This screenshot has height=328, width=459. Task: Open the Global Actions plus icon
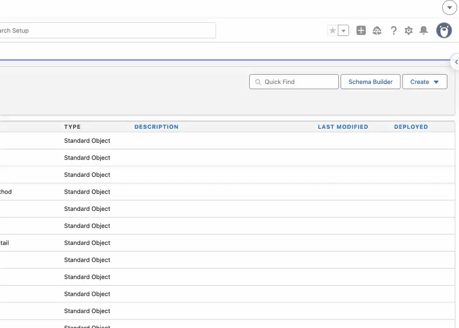361,31
